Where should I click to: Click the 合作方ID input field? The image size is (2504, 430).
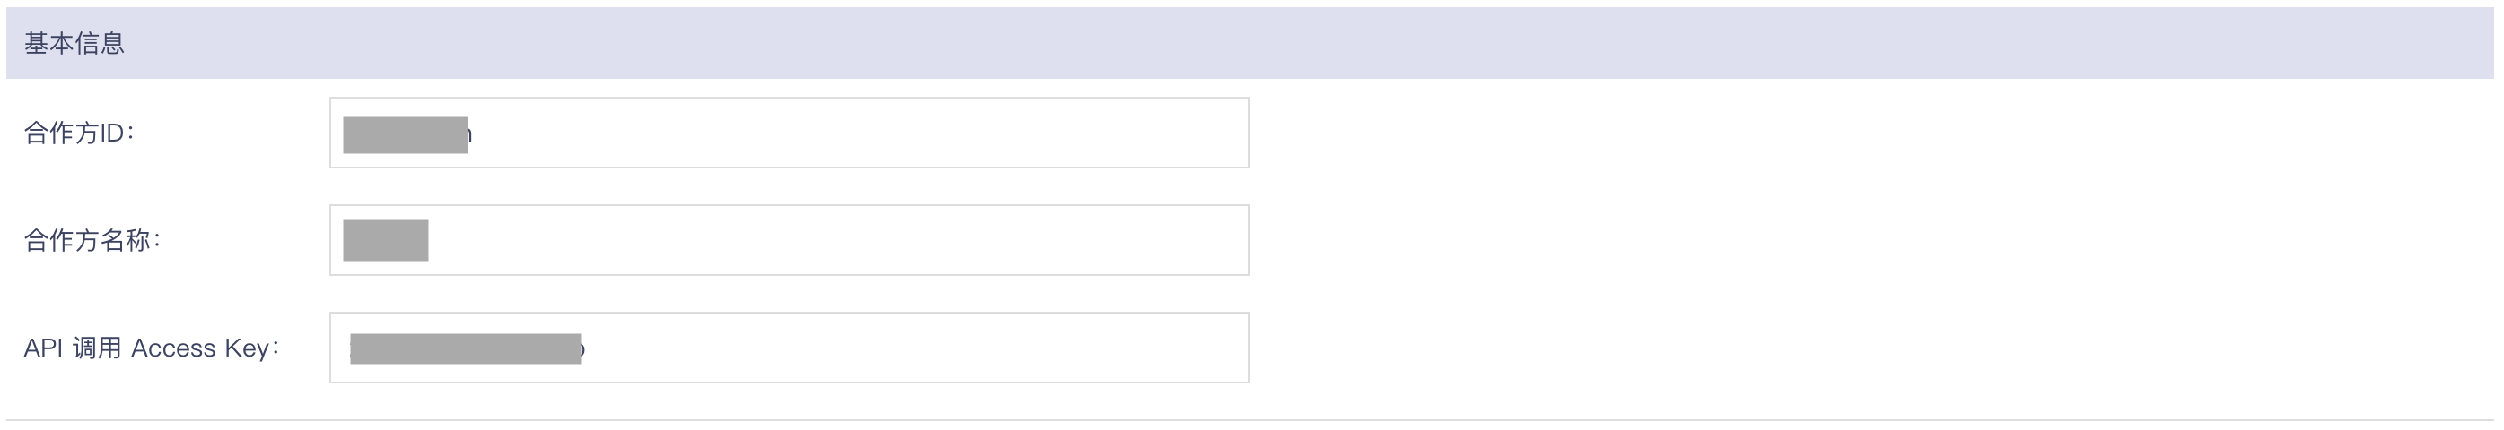[789, 133]
